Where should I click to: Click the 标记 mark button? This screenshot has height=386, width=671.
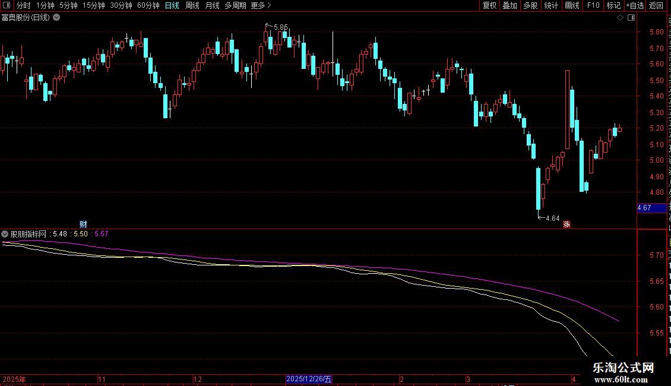coord(613,5)
